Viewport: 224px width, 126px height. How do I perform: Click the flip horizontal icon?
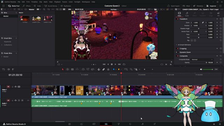192,41
